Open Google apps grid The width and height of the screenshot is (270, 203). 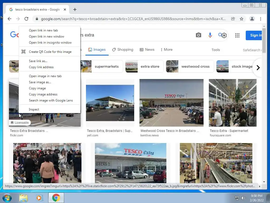click(237, 35)
